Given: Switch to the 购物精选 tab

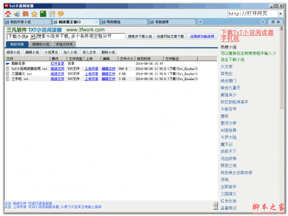Looking at the screenshot, I should coord(124,22).
